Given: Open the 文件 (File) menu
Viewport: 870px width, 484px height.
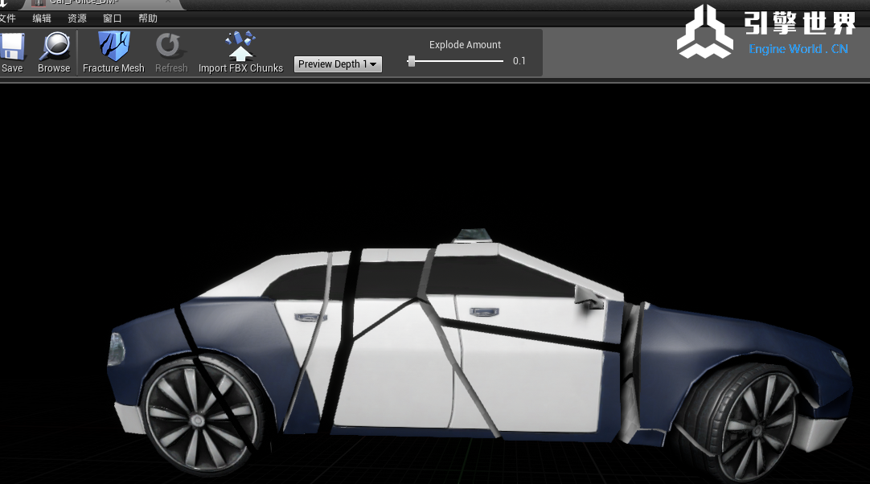Looking at the screenshot, I should [6, 18].
